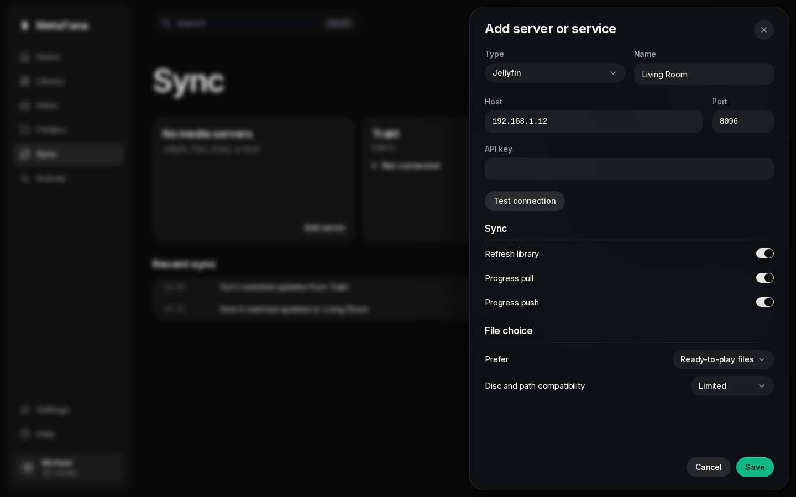796x497 pixels.
Task: Click the 'Sync' heading inside the dialog
Action: pyautogui.click(x=496, y=229)
